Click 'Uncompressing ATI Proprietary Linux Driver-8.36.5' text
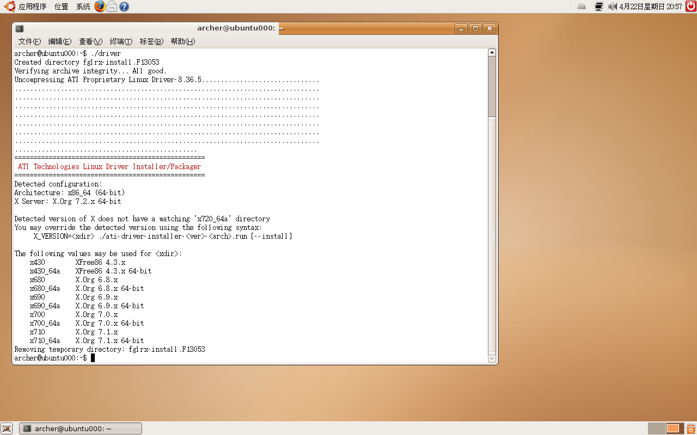 click(108, 79)
